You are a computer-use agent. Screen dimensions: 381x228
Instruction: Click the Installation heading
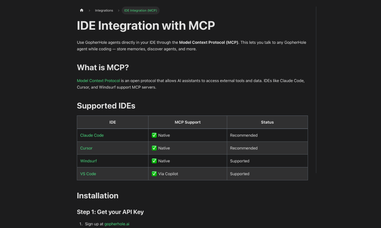pyautogui.click(x=97, y=196)
